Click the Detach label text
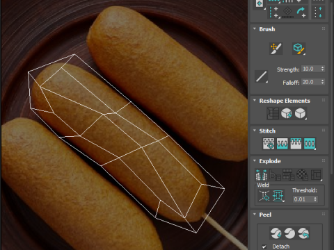 (281, 247)
